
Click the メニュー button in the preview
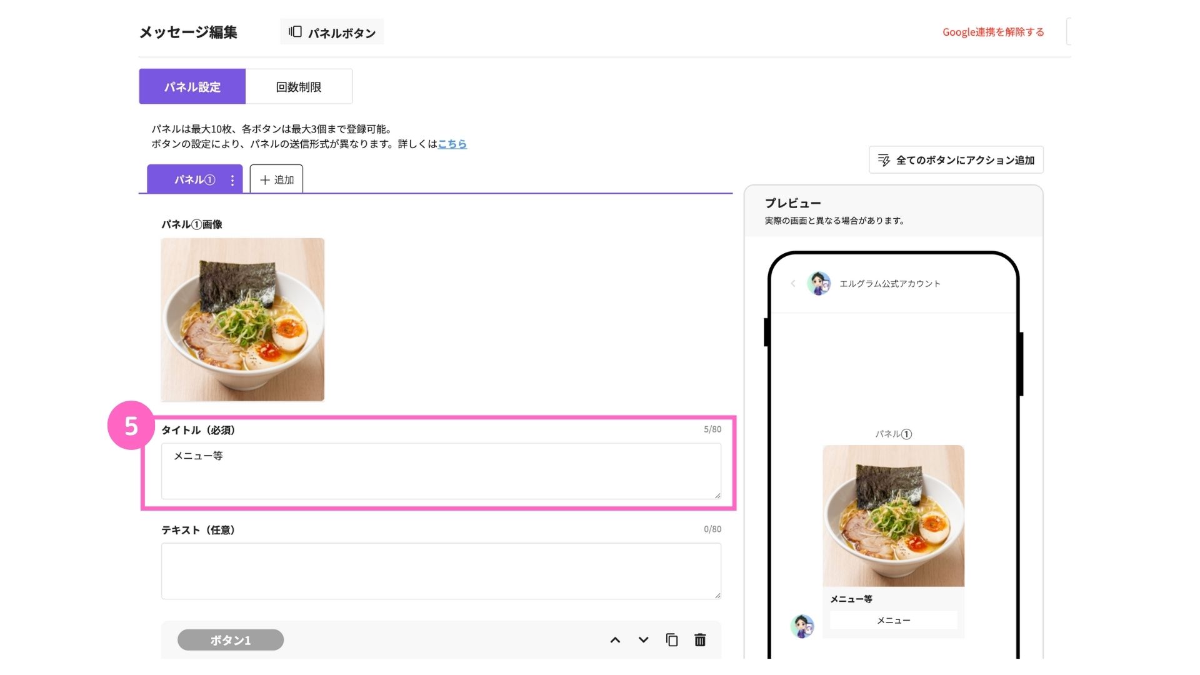[x=894, y=621]
